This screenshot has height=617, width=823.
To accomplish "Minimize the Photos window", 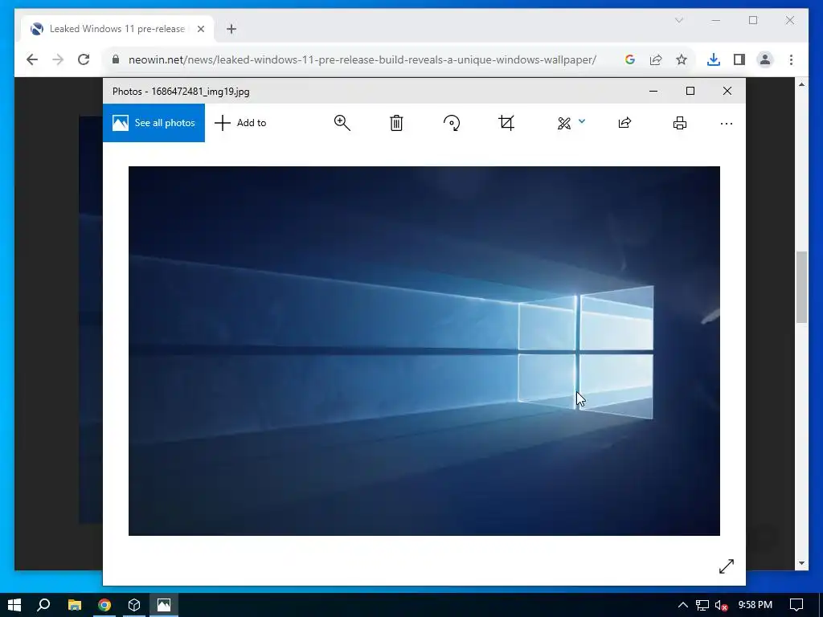I will click(x=653, y=91).
